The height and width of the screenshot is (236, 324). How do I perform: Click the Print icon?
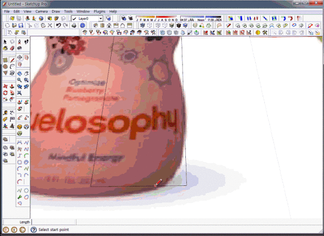[74, 26]
